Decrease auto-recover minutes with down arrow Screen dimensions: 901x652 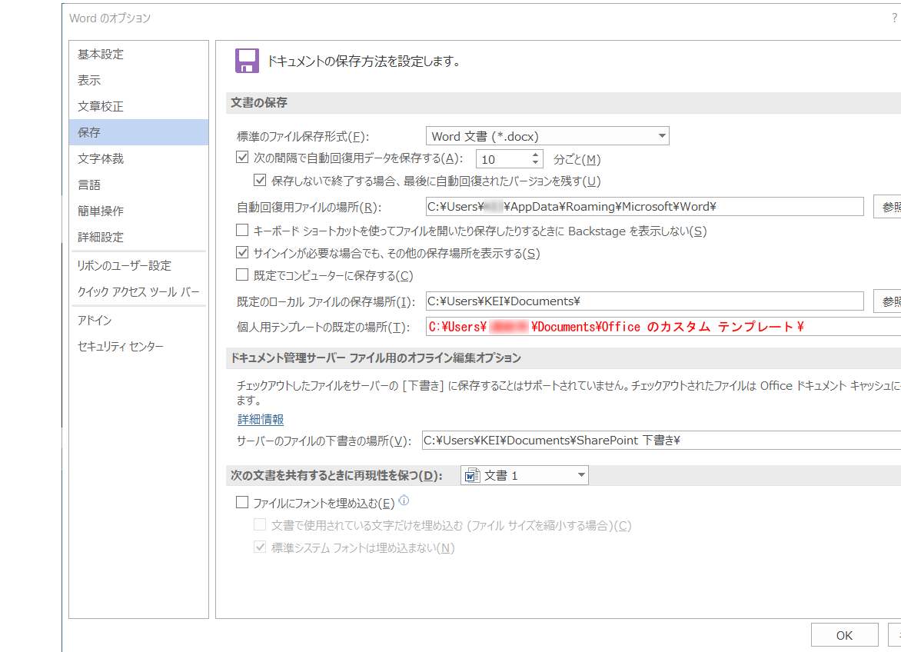pyautogui.click(x=535, y=162)
